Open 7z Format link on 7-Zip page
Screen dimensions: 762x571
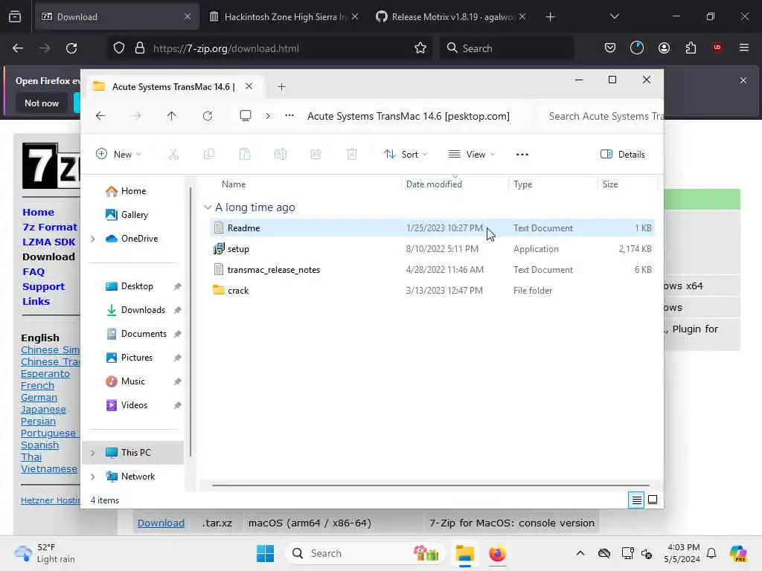click(x=50, y=227)
